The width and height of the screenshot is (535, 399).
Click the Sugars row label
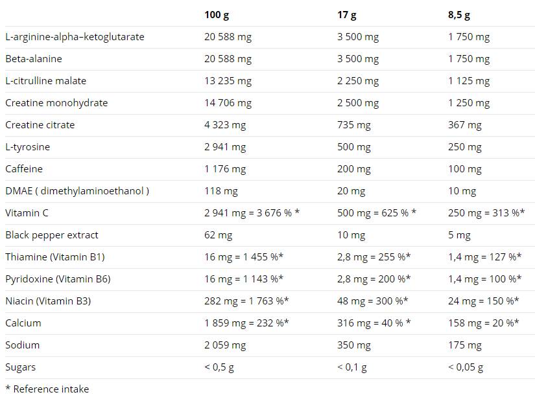(x=21, y=367)
